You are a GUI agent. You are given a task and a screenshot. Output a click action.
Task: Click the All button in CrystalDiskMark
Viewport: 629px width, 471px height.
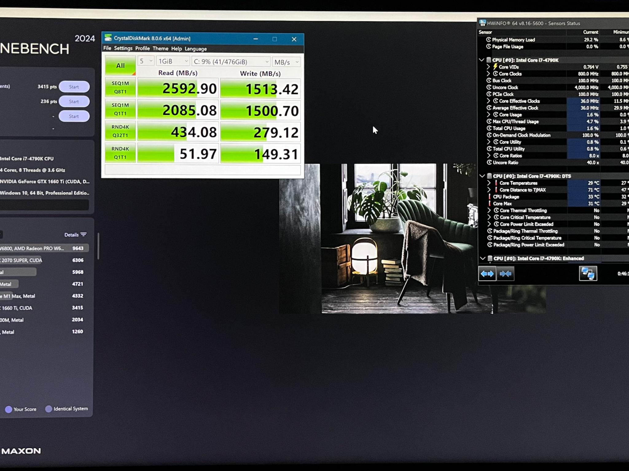pyautogui.click(x=120, y=66)
